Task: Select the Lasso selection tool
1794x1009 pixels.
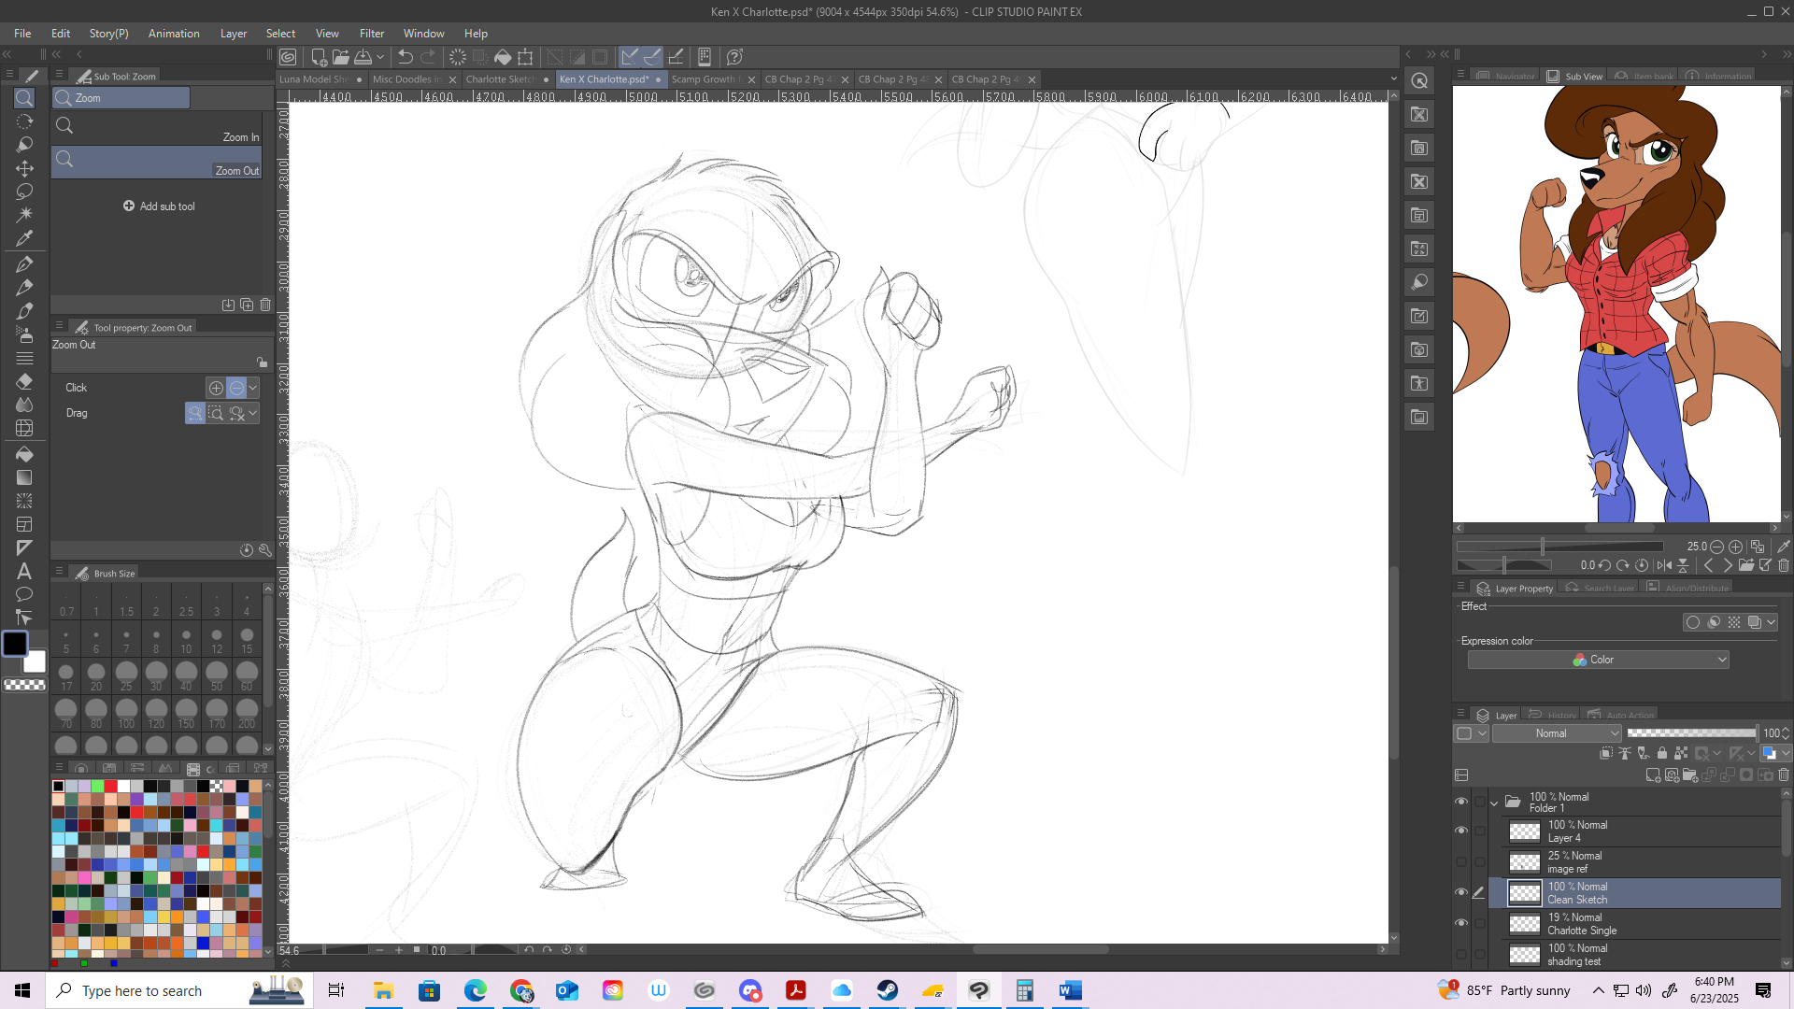Action: tap(25, 192)
